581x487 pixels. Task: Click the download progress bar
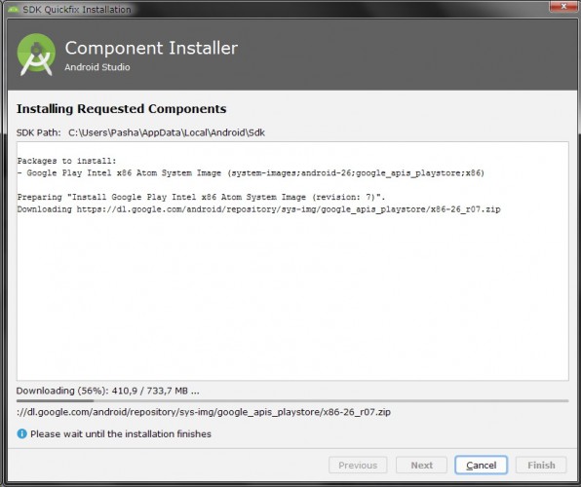[292, 400]
